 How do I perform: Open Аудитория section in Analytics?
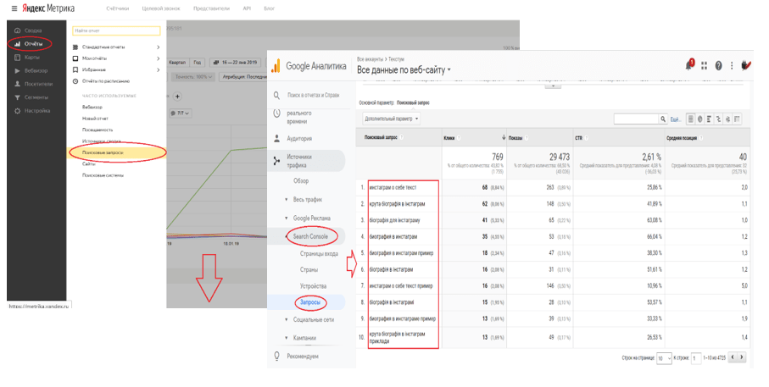point(299,139)
